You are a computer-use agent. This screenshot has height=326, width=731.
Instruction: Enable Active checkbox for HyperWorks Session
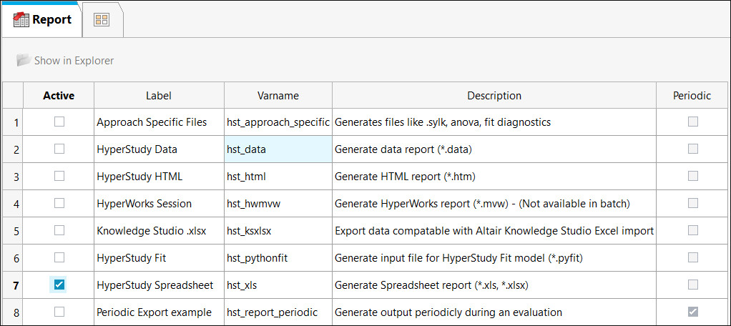tap(59, 203)
